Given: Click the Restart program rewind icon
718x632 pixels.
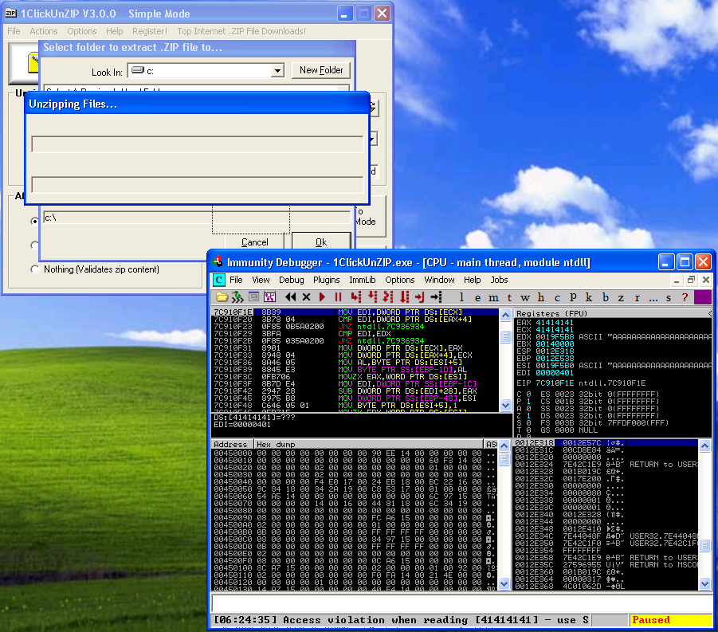Looking at the screenshot, I should point(290,297).
